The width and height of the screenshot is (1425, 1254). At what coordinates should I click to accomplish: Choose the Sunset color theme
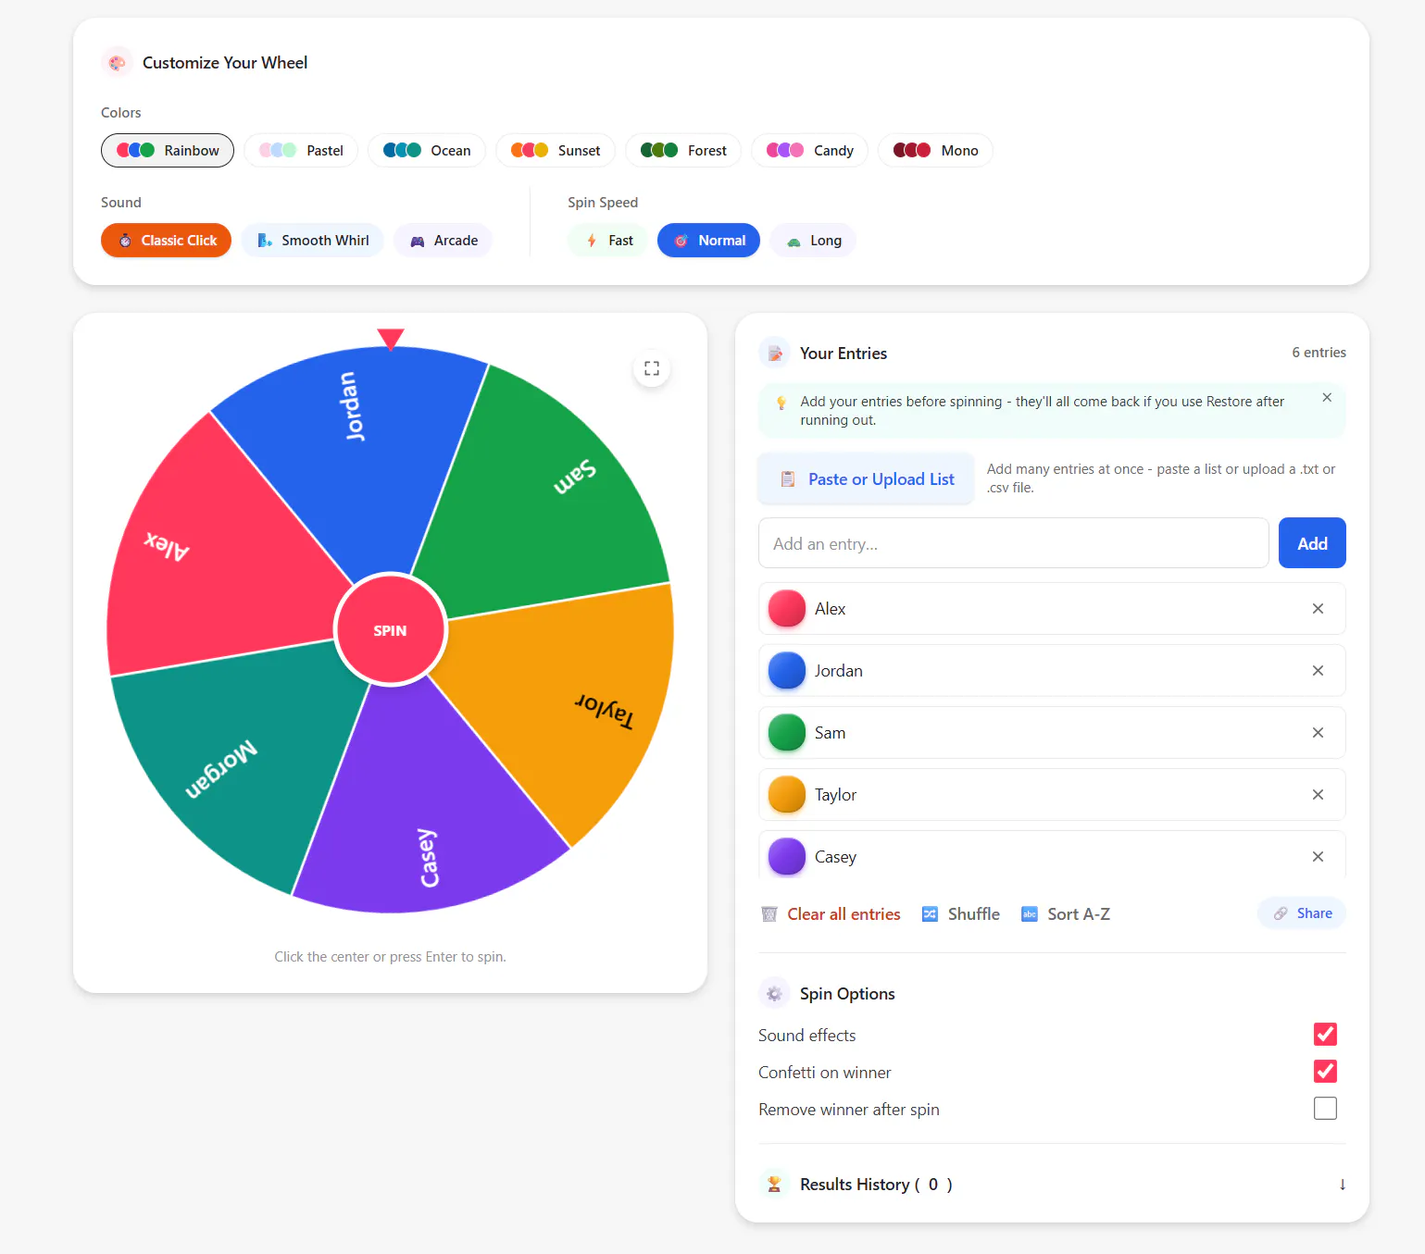(x=556, y=150)
